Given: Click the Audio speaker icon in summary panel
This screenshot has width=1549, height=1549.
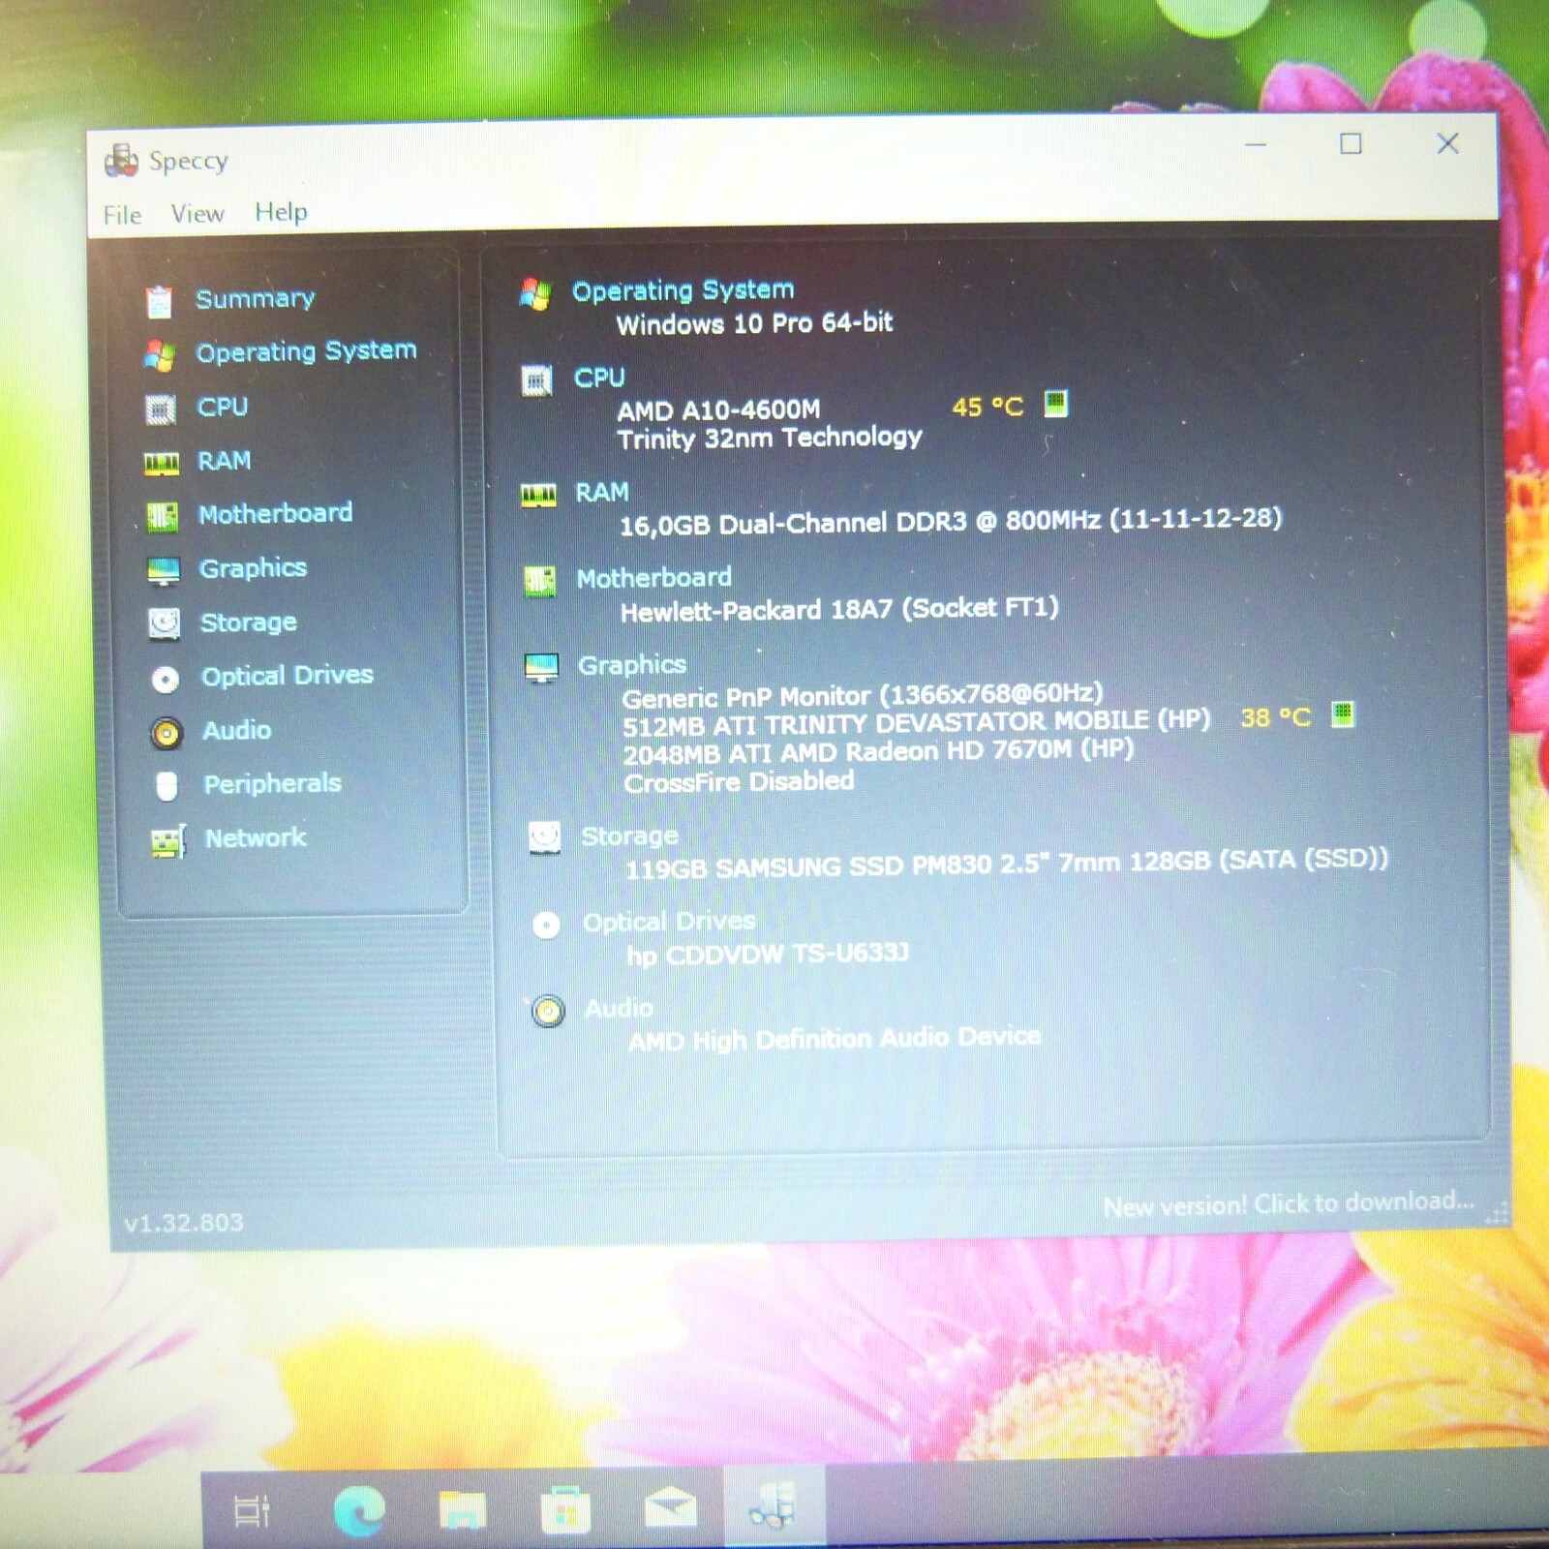Looking at the screenshot, I should [x=548, y=1012].
